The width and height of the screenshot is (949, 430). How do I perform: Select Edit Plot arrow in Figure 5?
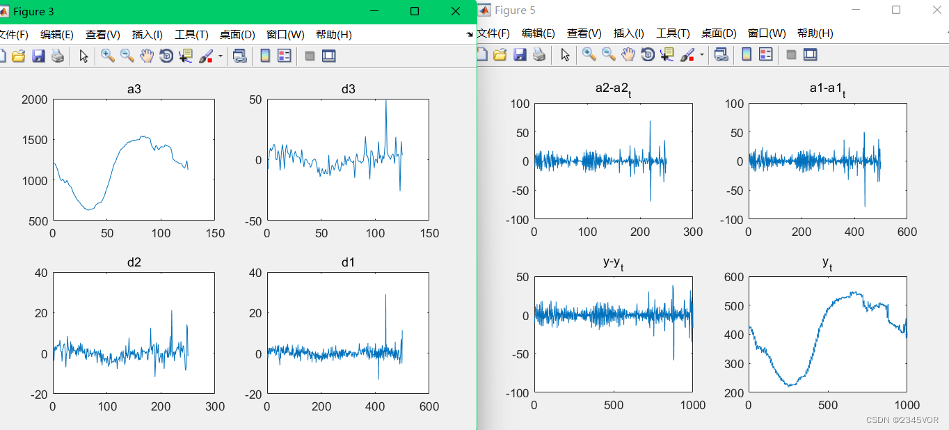click(565, 55)
